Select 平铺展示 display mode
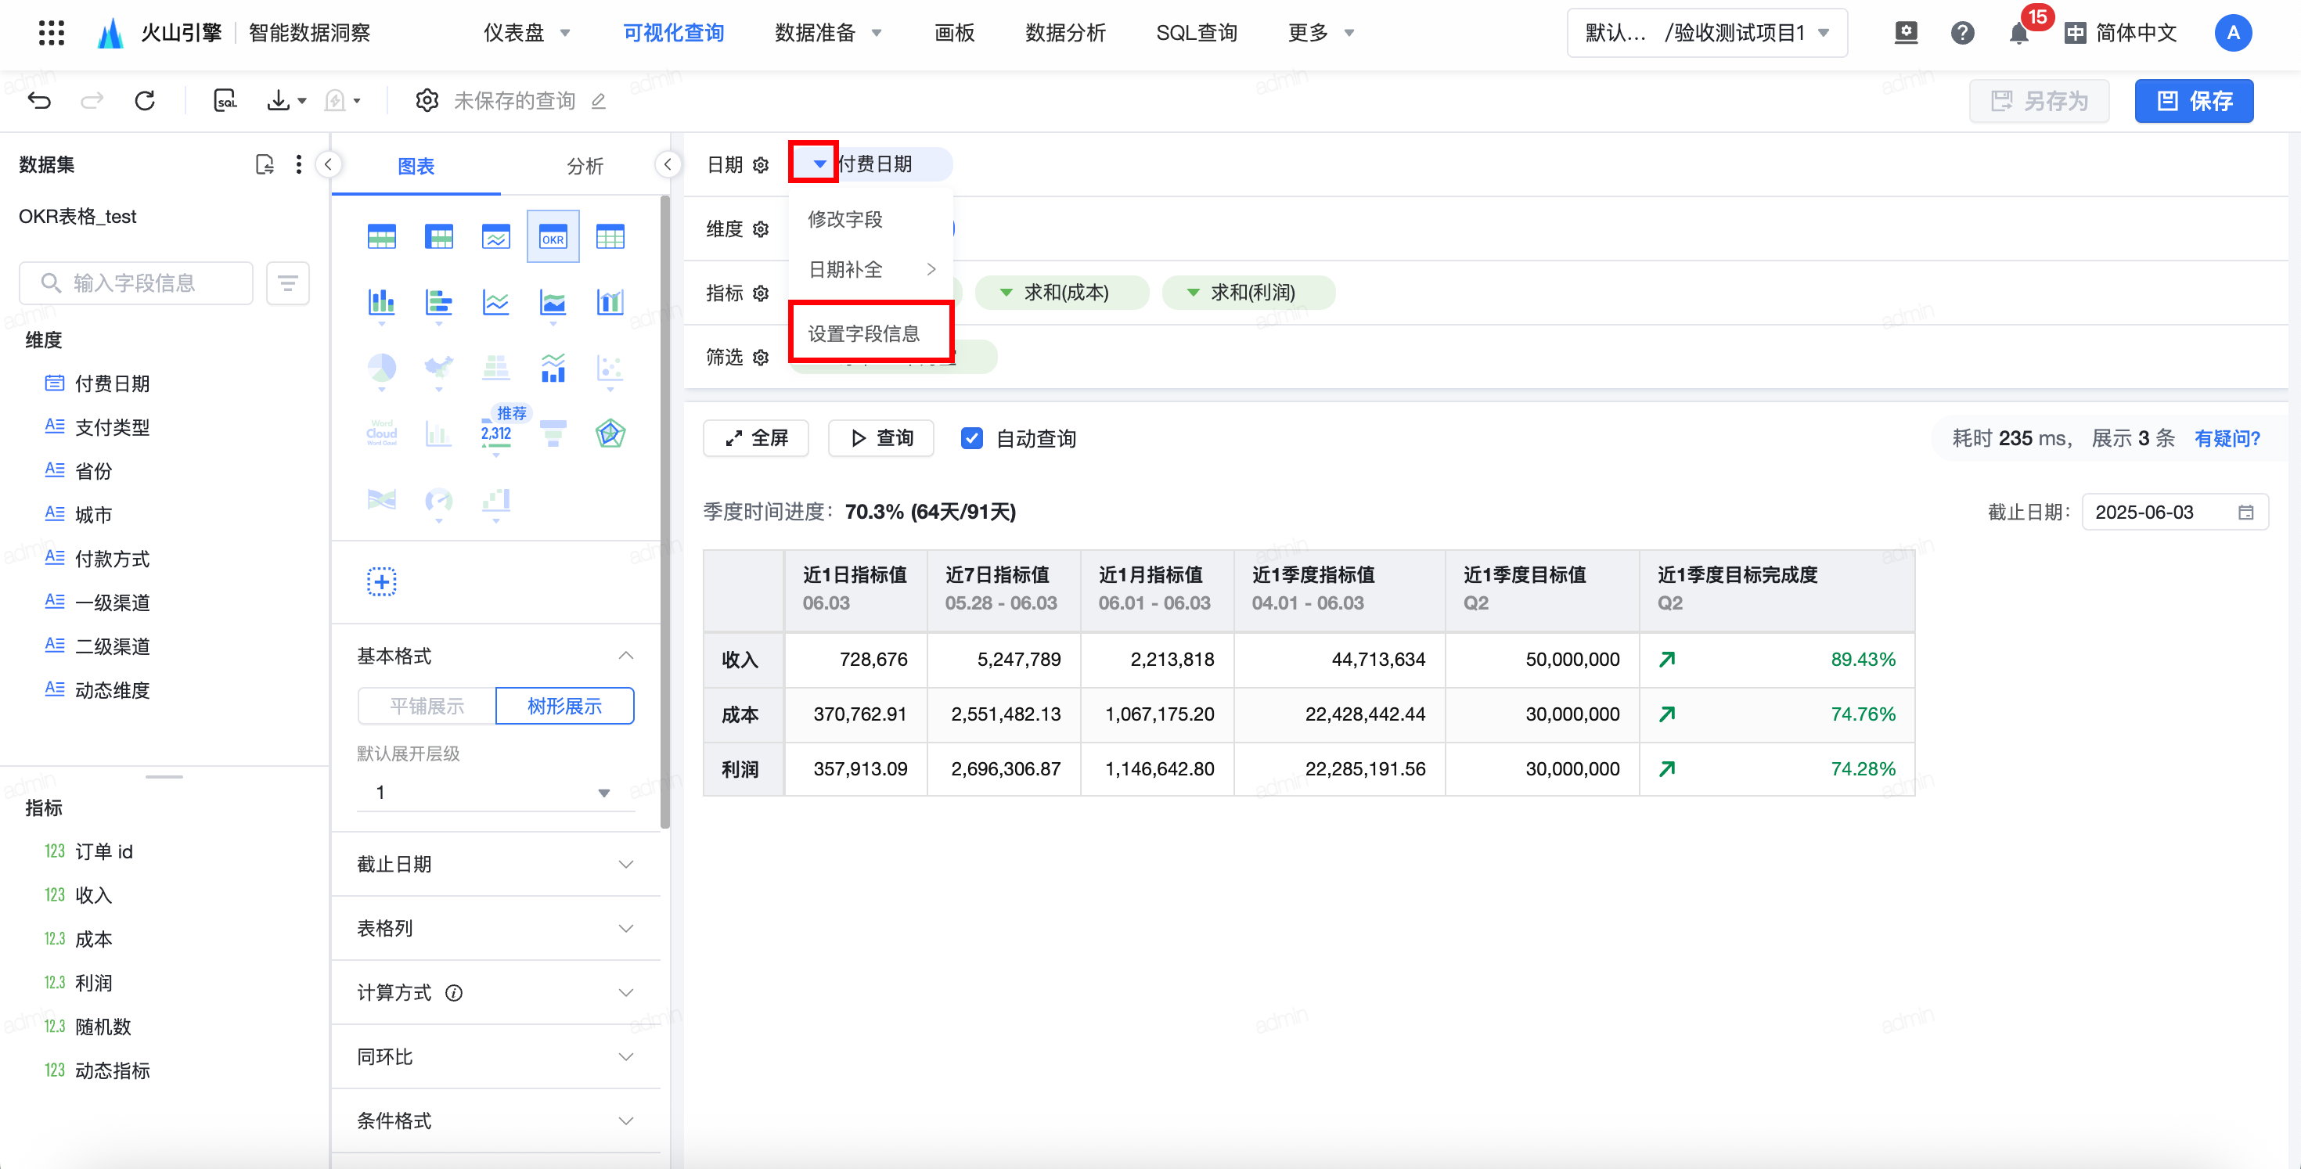The image size is (2301, 1169). tap(427, 707)
